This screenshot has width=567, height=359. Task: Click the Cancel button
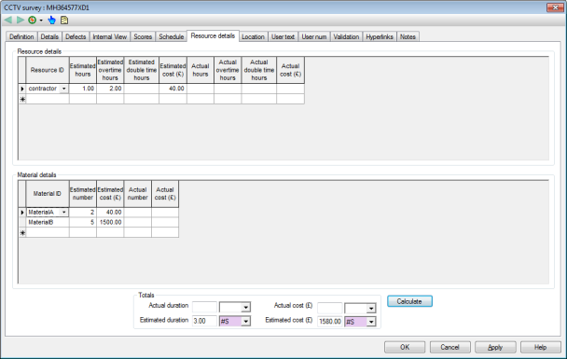click(449, 347)
